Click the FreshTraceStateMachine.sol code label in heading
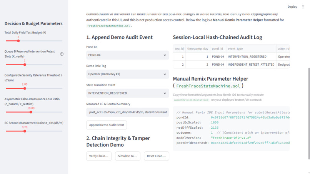The width and height of the screenshot is (310, 174). pos(208,86)
